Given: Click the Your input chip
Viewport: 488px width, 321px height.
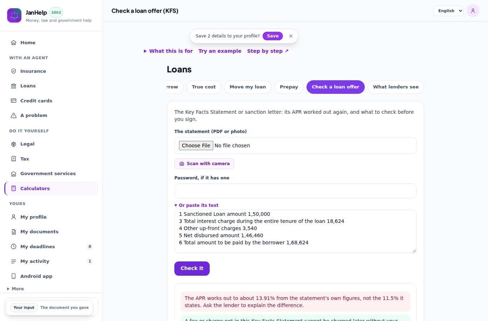Looking at the screenshot, I should click(24, 307).
